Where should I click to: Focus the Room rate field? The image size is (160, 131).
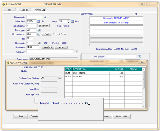click(33, 47)
